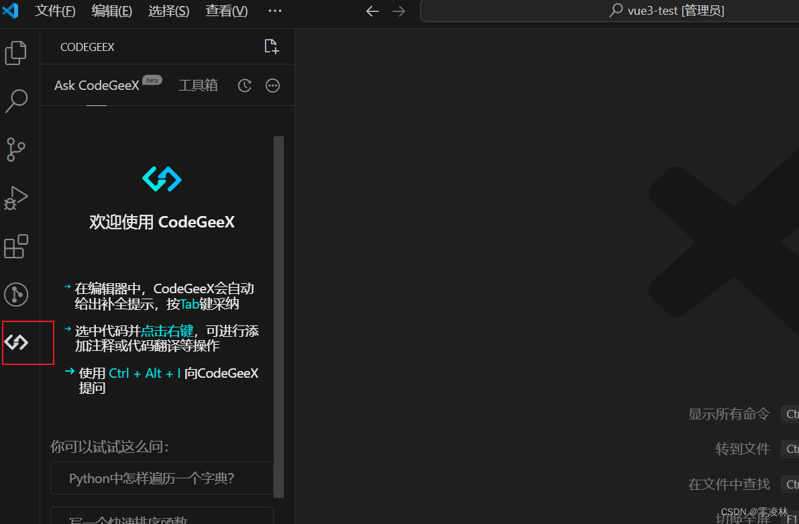The height and width of the screenshot is (524, 799).
Task: Navigate back with the left arrow
Action: [x=372, y=11]
